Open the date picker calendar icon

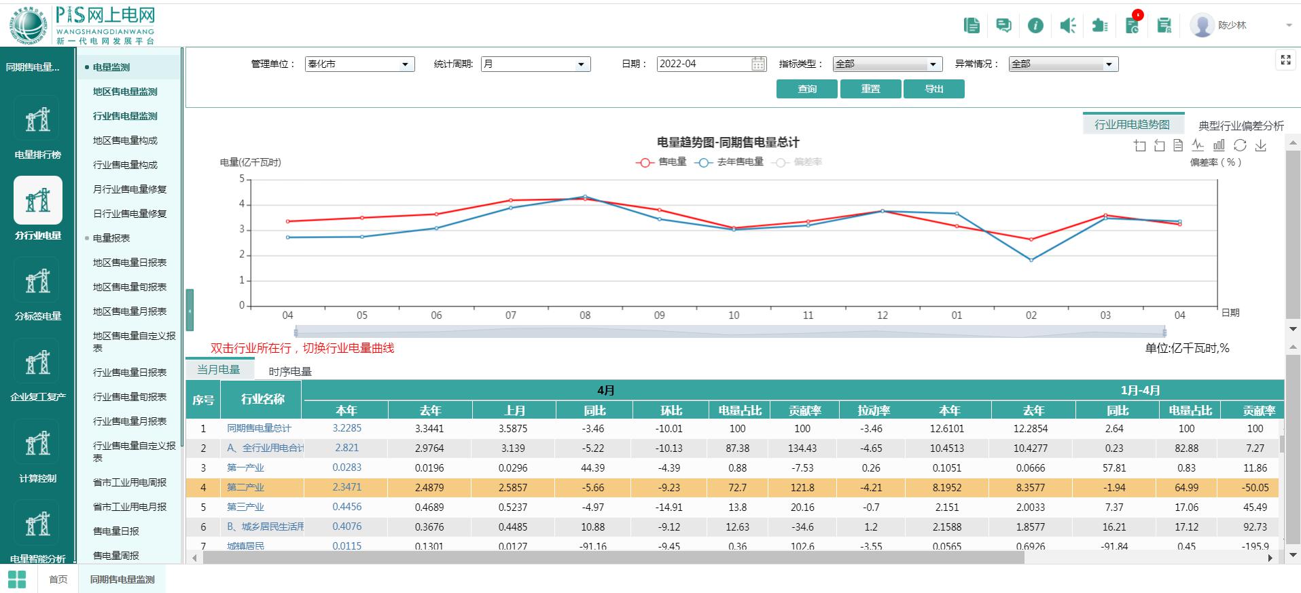point(759,64)
